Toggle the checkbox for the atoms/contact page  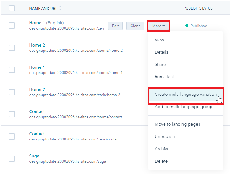click(x=12, y=114)
